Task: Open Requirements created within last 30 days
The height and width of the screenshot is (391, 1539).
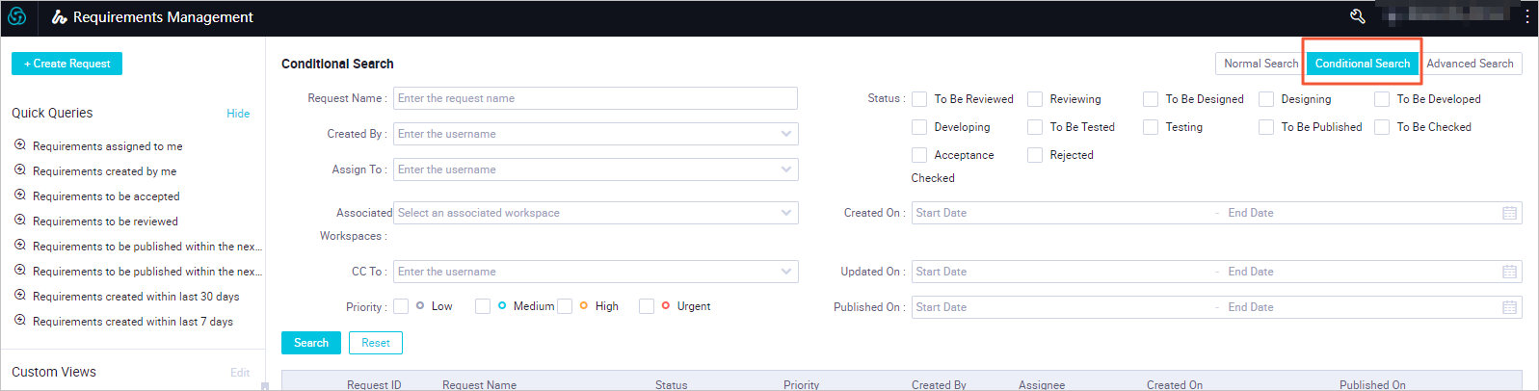Action: (136, 297)
